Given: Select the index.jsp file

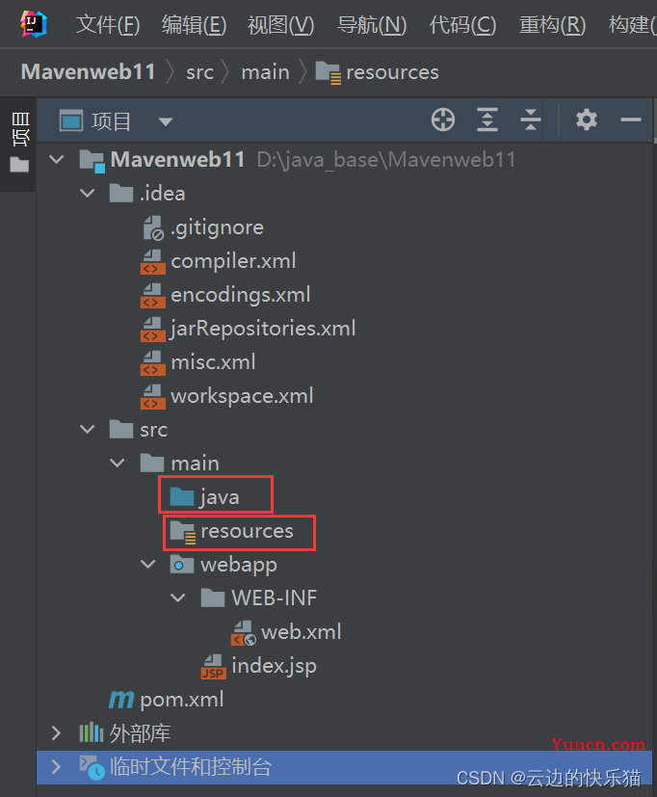Looking at the screenshot, I should 258,666.
